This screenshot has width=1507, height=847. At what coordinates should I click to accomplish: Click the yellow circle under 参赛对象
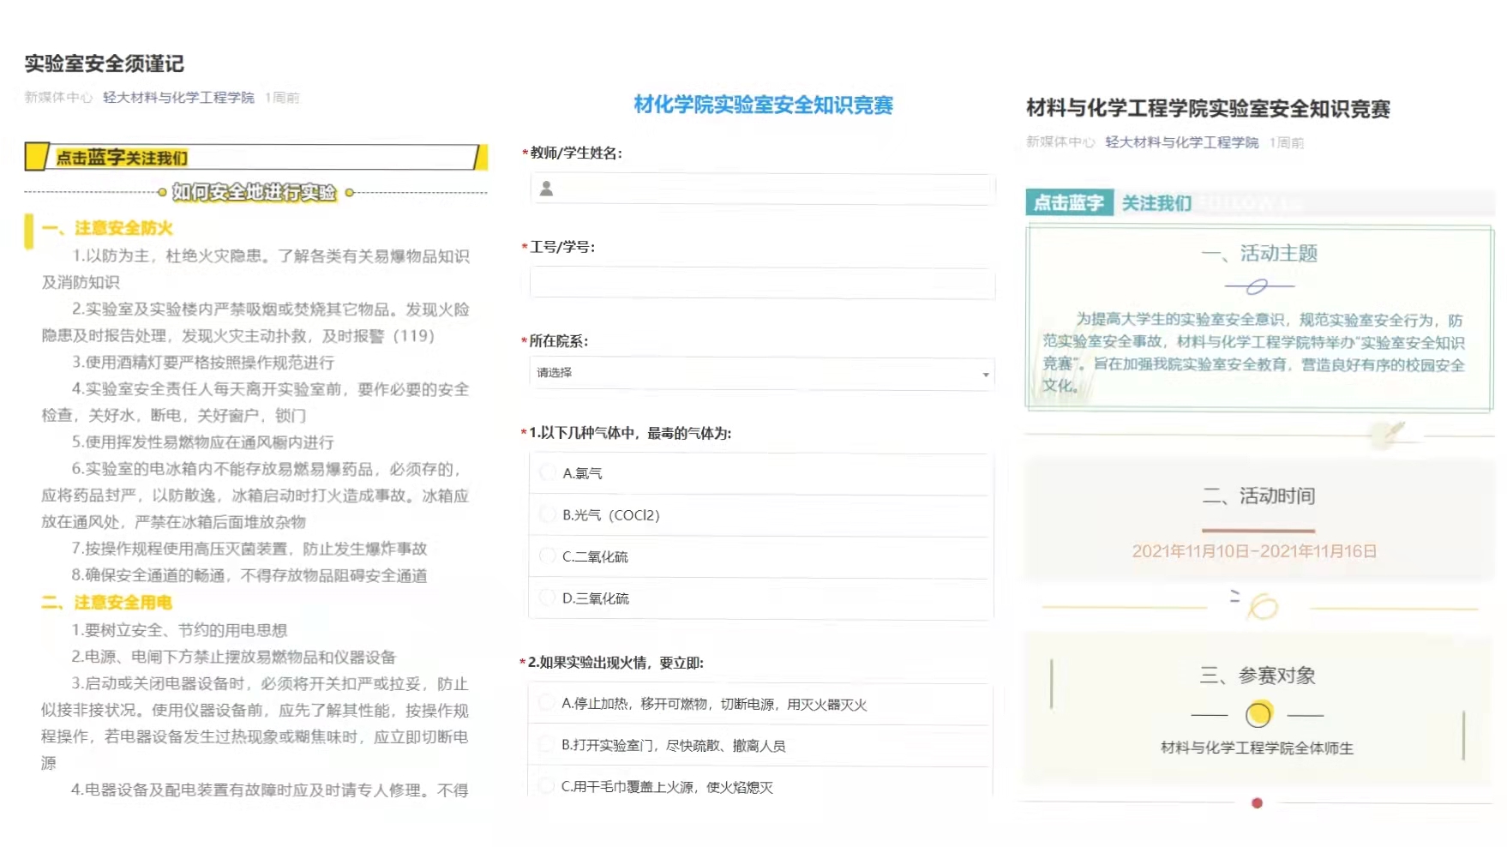coord(1258,713)
